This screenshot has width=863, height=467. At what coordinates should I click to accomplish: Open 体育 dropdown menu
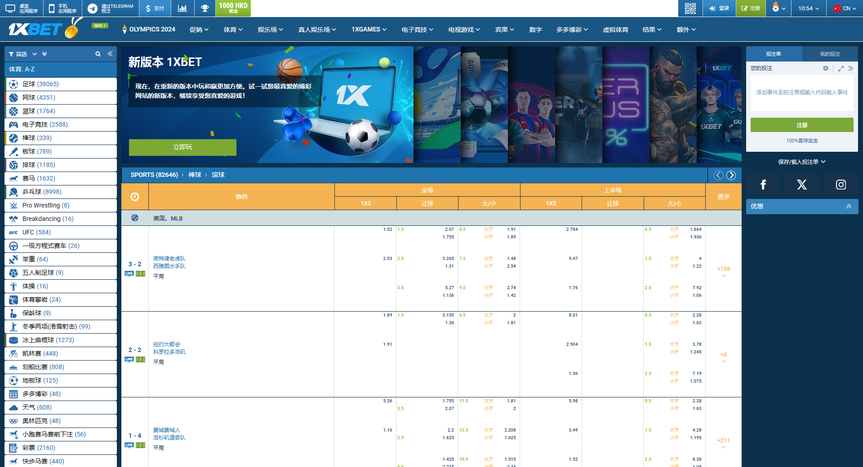pyautogui.click(x=233, y=30)
